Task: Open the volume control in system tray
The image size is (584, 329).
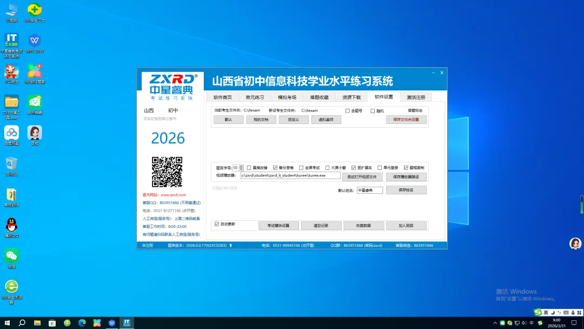Action: click(x=524, y=323)
